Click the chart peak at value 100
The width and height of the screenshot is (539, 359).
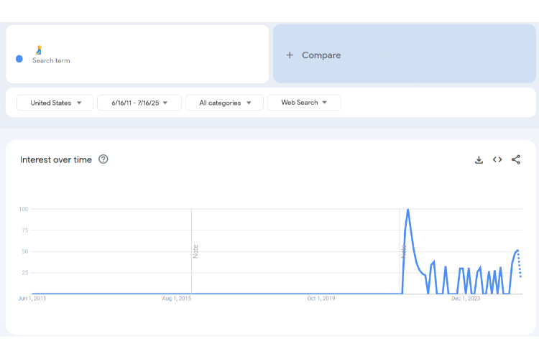coord(408,210)
